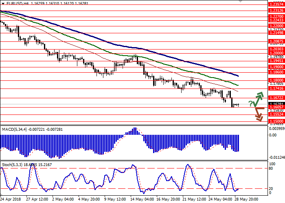The height and width of the screenshot is (203, 285).
Task: Click the Stochastic 80 level scale label
Action: [x=271, y=157]
